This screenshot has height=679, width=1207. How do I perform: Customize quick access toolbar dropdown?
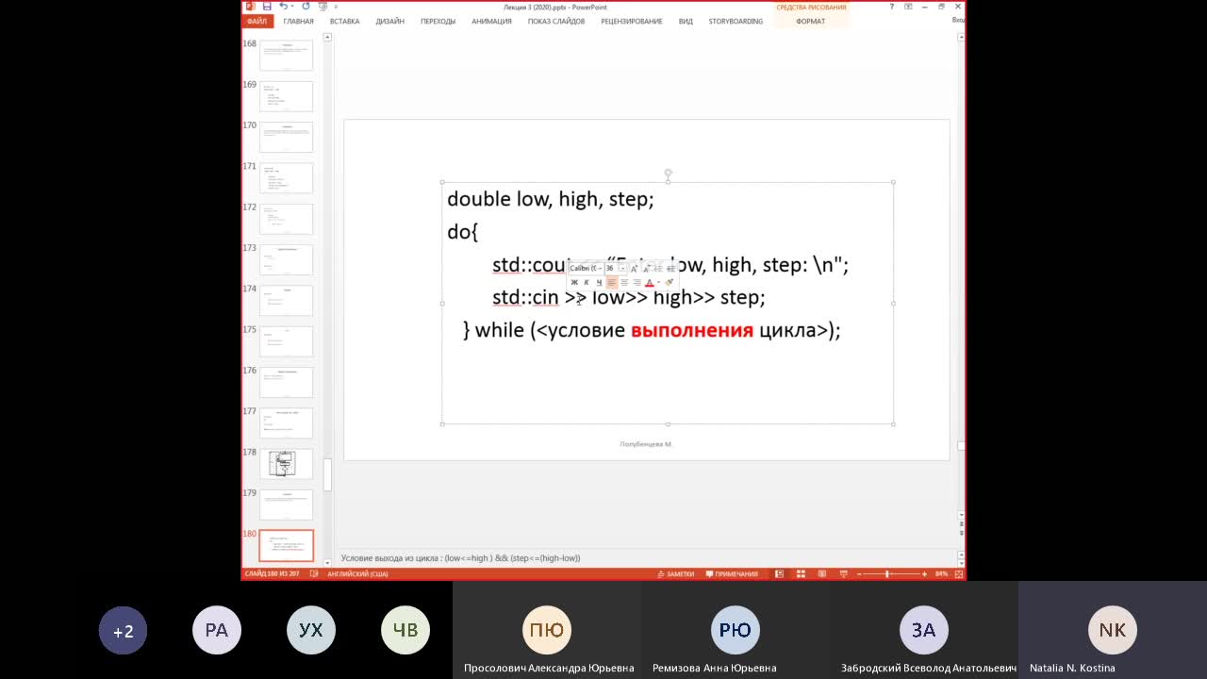[x=336, y=7]
